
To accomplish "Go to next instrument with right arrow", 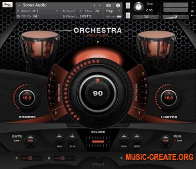I will click(100, 5).
